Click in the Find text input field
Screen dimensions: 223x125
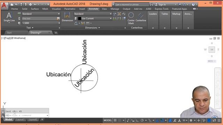(39, 18)
